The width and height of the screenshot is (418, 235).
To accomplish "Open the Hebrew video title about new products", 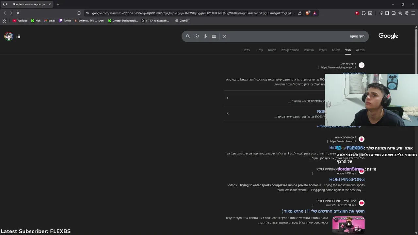I will 323,211.
